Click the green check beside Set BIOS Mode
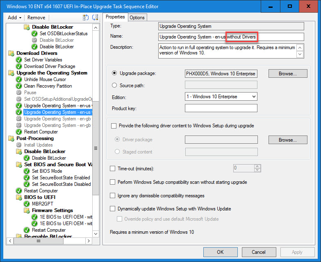 click(27, 171)
